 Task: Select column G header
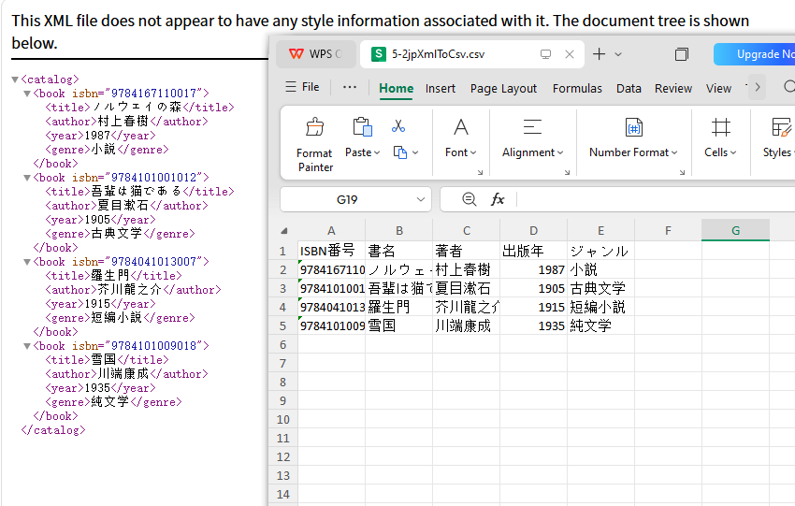pos(735,231)
